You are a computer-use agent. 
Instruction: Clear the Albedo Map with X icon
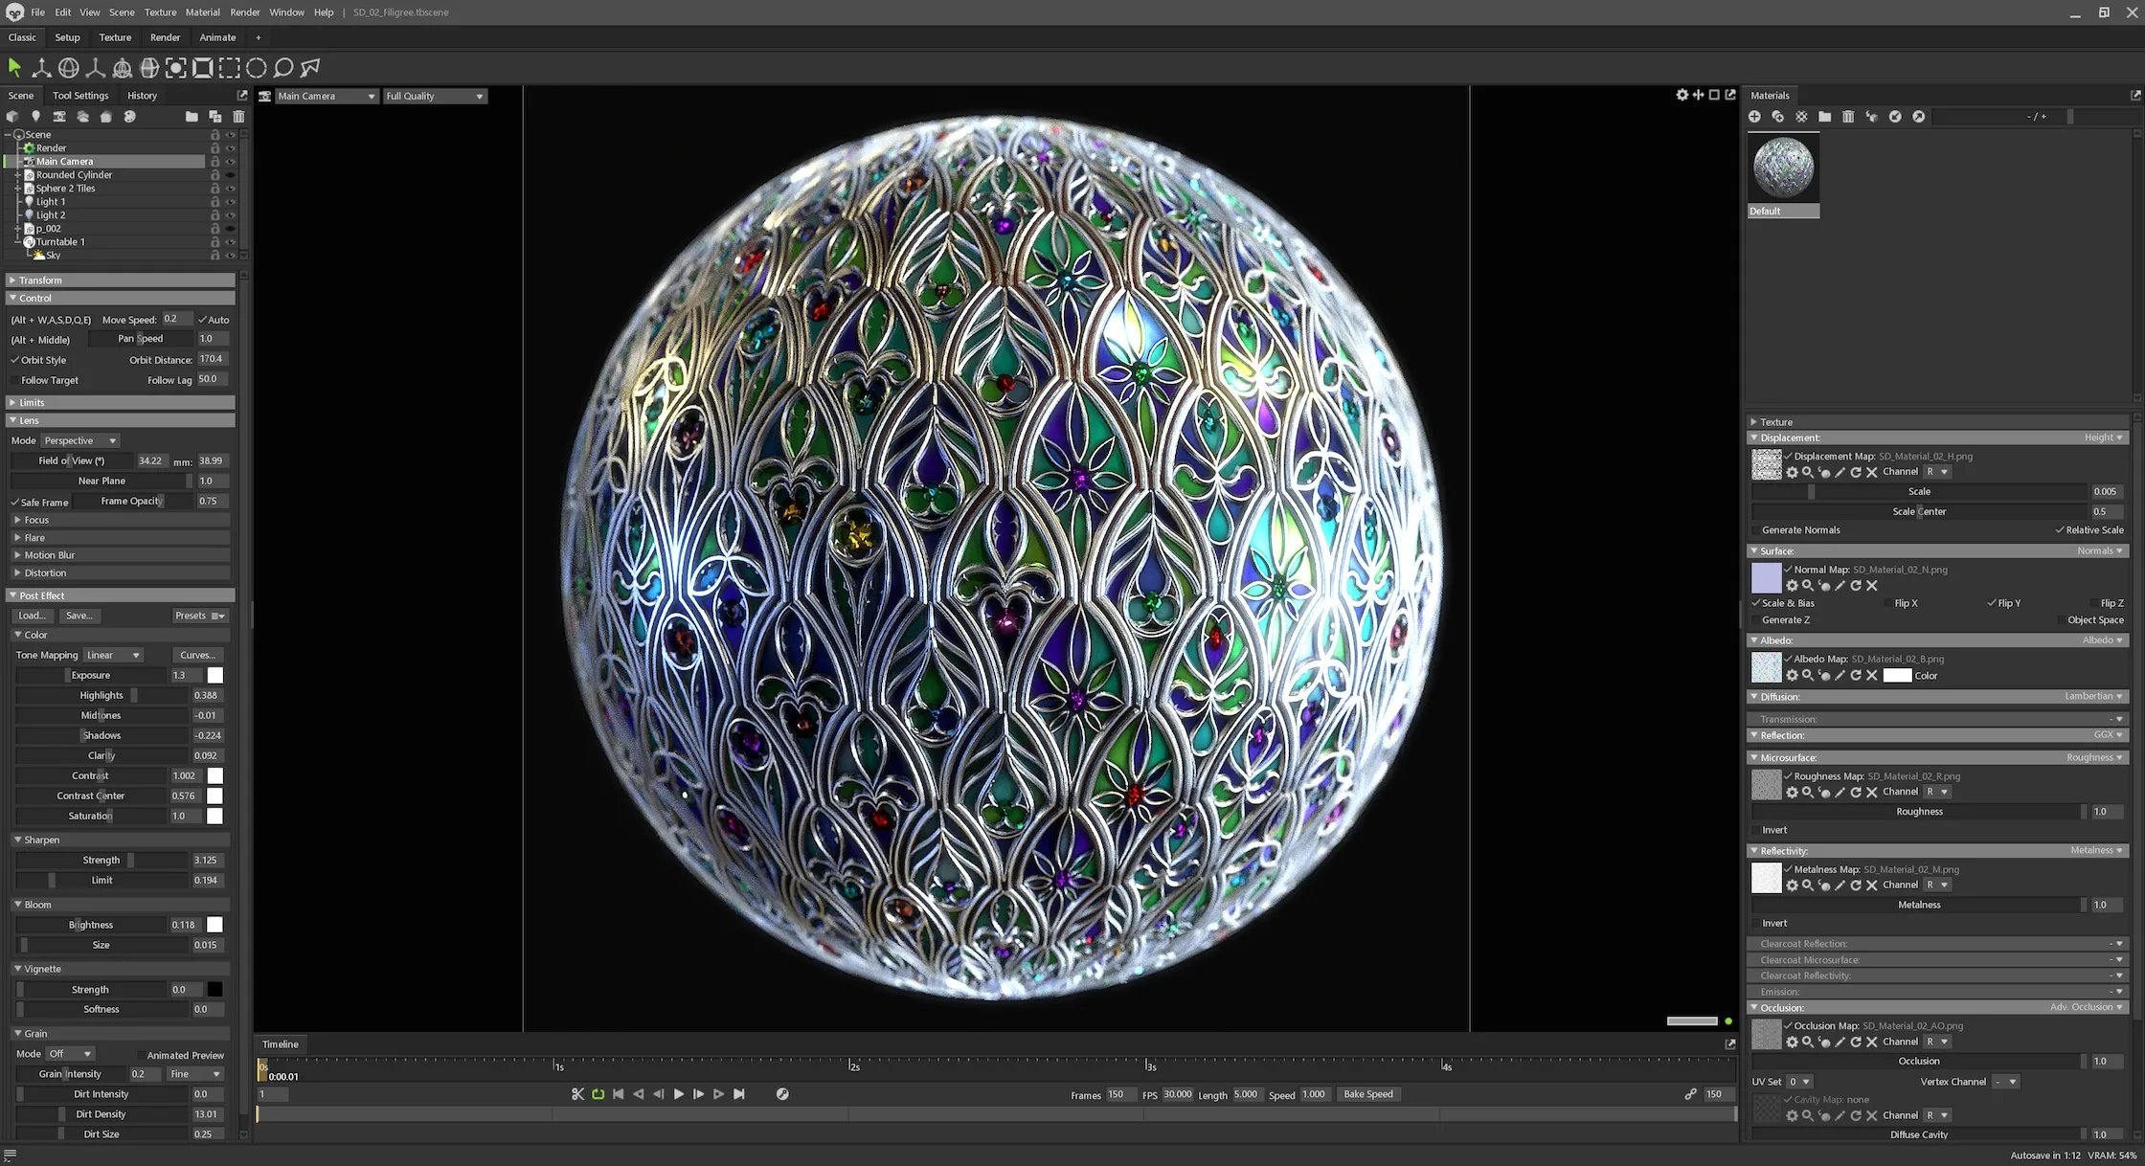tap(1872, 676)
